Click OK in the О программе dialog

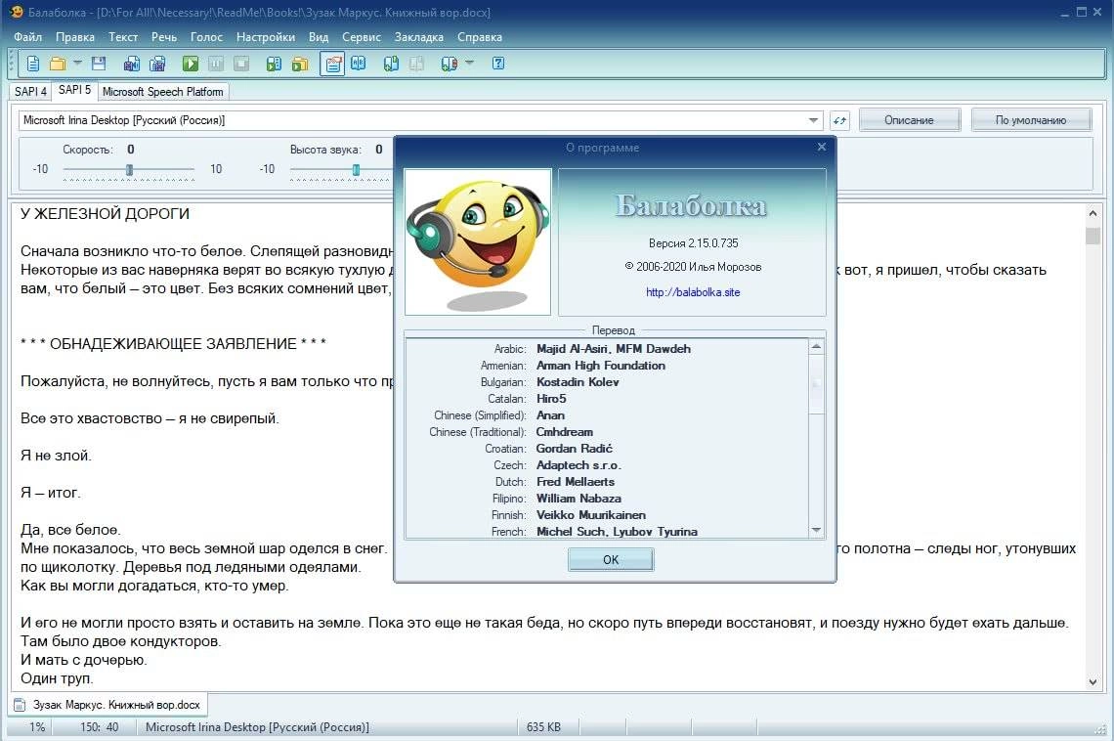coord(611,560)
